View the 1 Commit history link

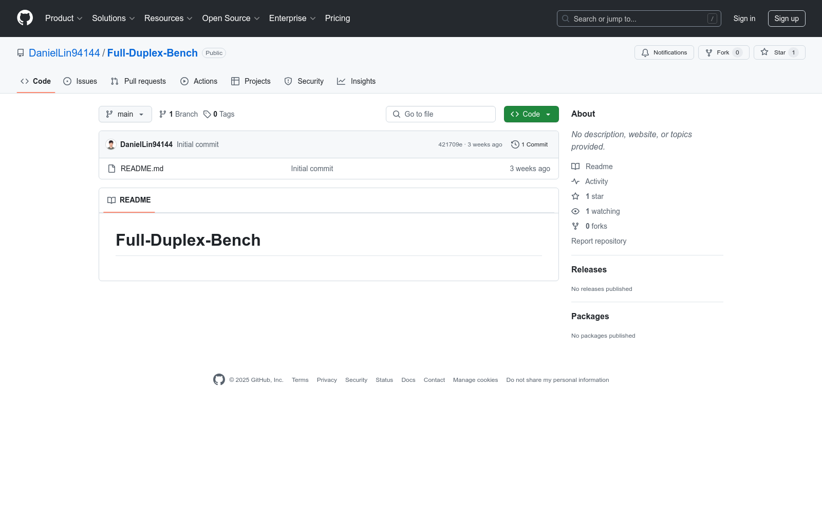pyautogui.click(x=530, y=144)
